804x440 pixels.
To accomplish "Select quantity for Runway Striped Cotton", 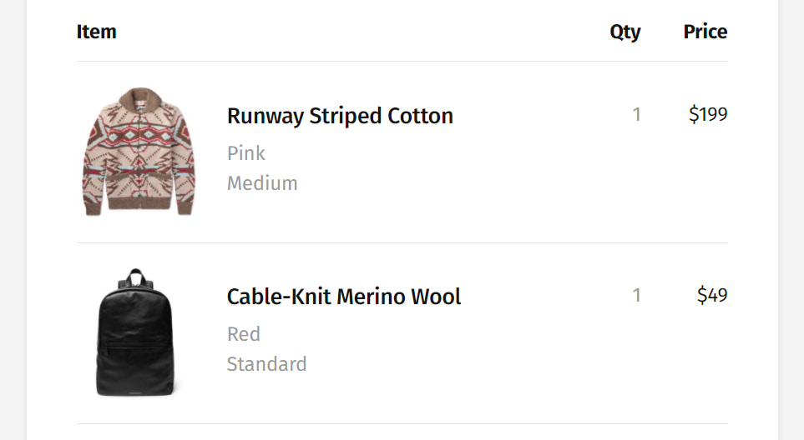I will click(637, 114).
